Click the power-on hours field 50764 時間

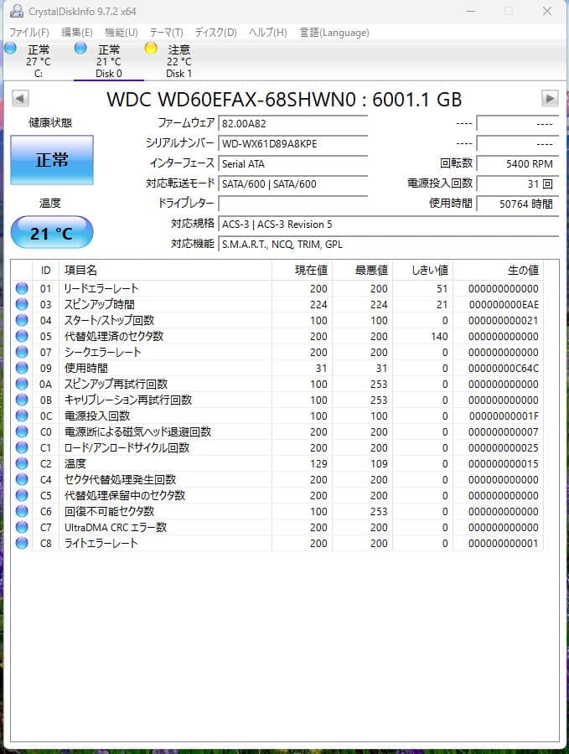[518, 204]
